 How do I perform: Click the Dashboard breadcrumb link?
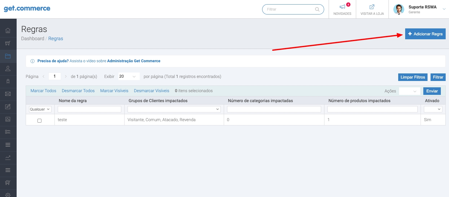click(32, 39)
